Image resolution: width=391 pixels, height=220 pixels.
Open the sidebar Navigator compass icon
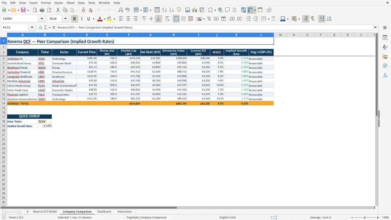coord(385,66)
